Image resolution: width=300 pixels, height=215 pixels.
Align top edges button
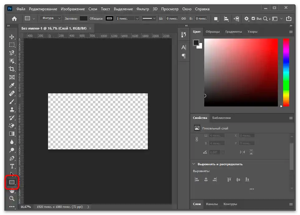click(229, 180)
